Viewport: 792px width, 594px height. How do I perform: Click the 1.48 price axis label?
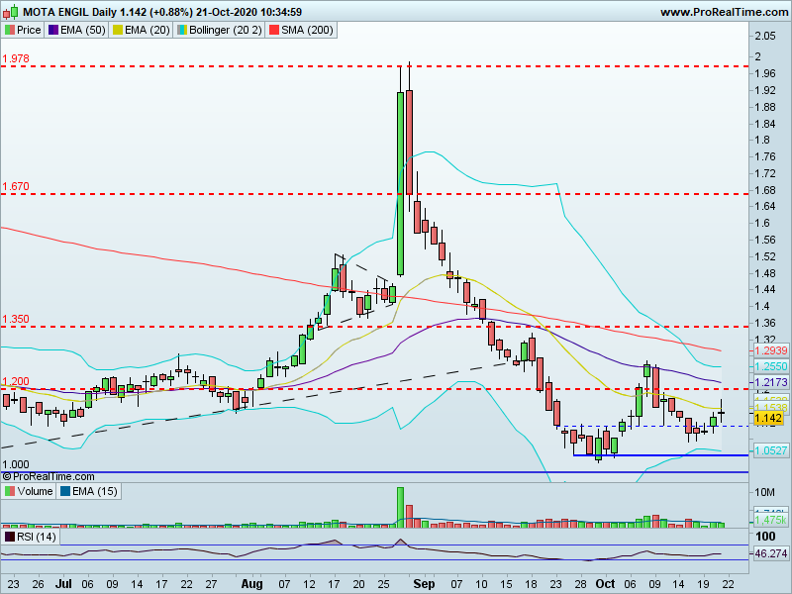(x=765, y=273)
